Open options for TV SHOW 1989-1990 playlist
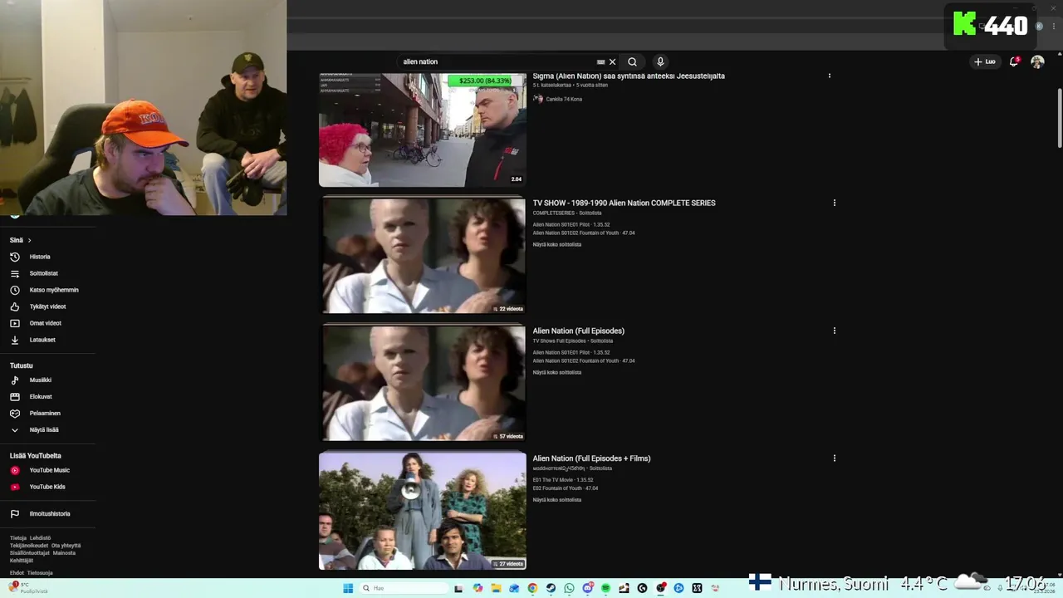This screenshot has height=598, width=1063. point(834,203)
